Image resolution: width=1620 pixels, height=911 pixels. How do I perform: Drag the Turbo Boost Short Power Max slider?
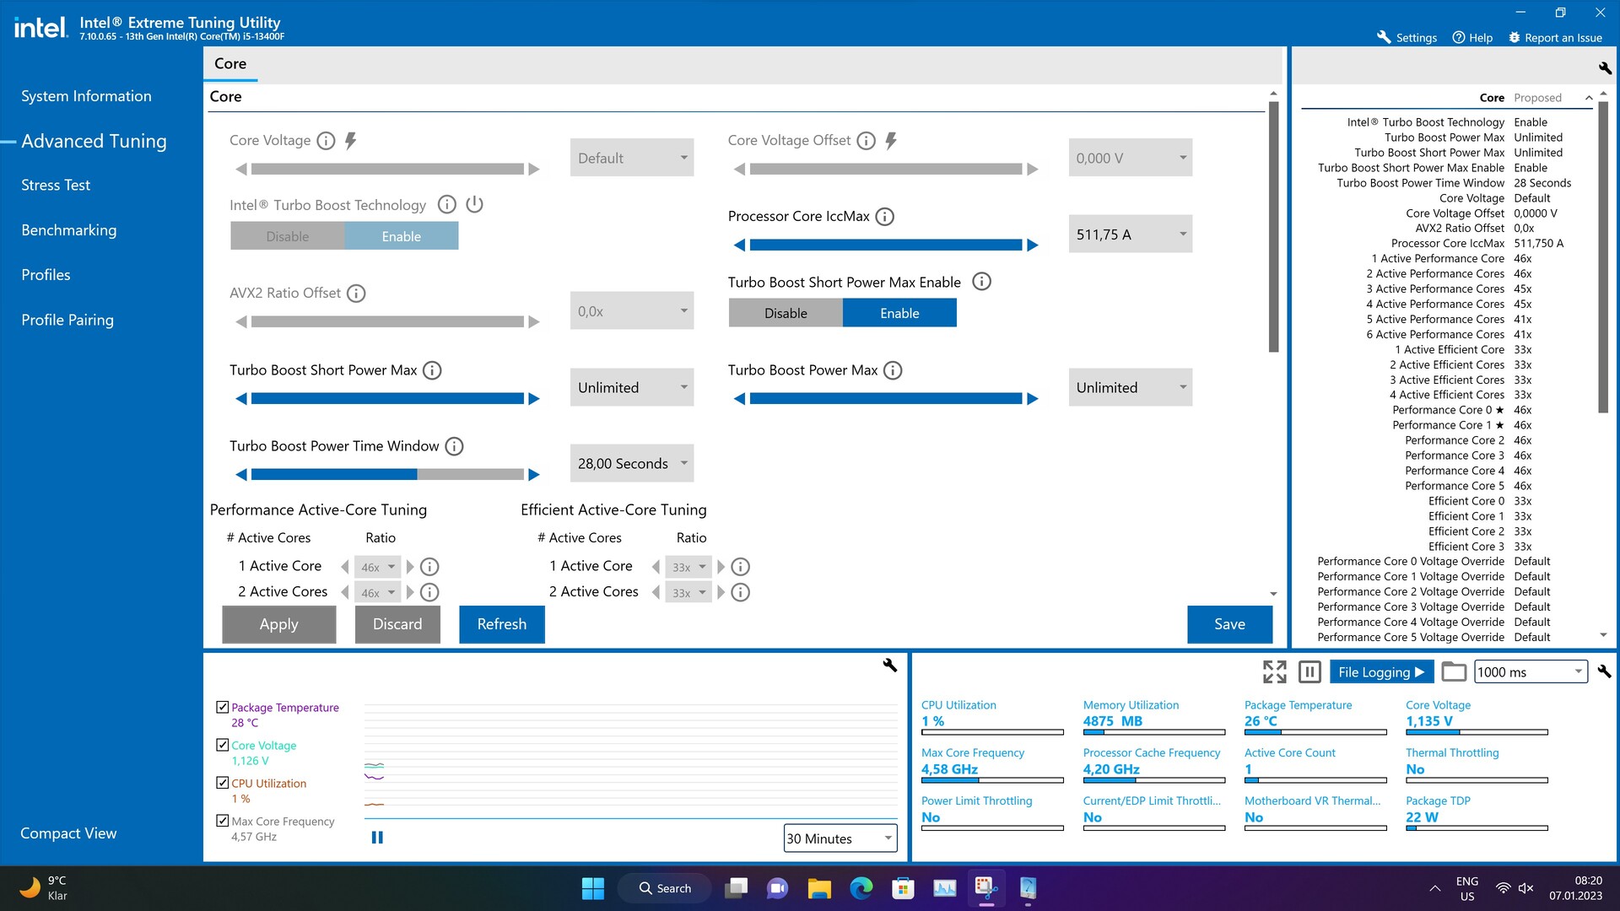386,398
